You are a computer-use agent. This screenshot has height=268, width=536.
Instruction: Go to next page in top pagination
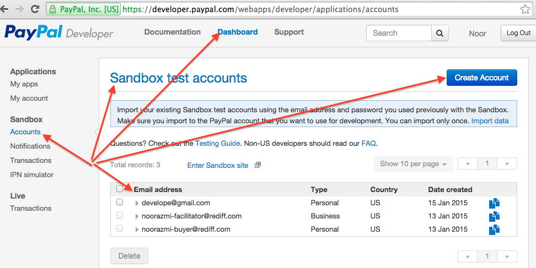point(507,163)
